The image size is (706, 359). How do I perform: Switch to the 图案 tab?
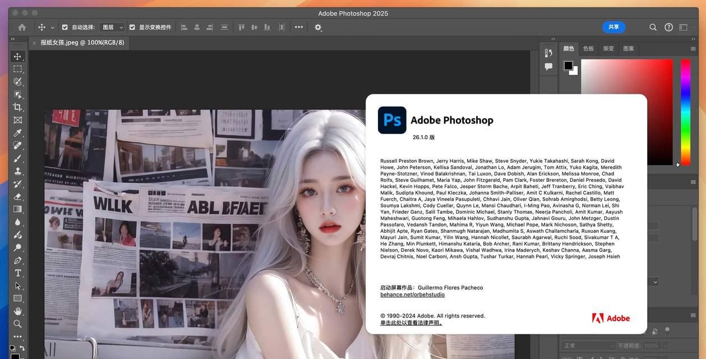(x=629, y=49)
